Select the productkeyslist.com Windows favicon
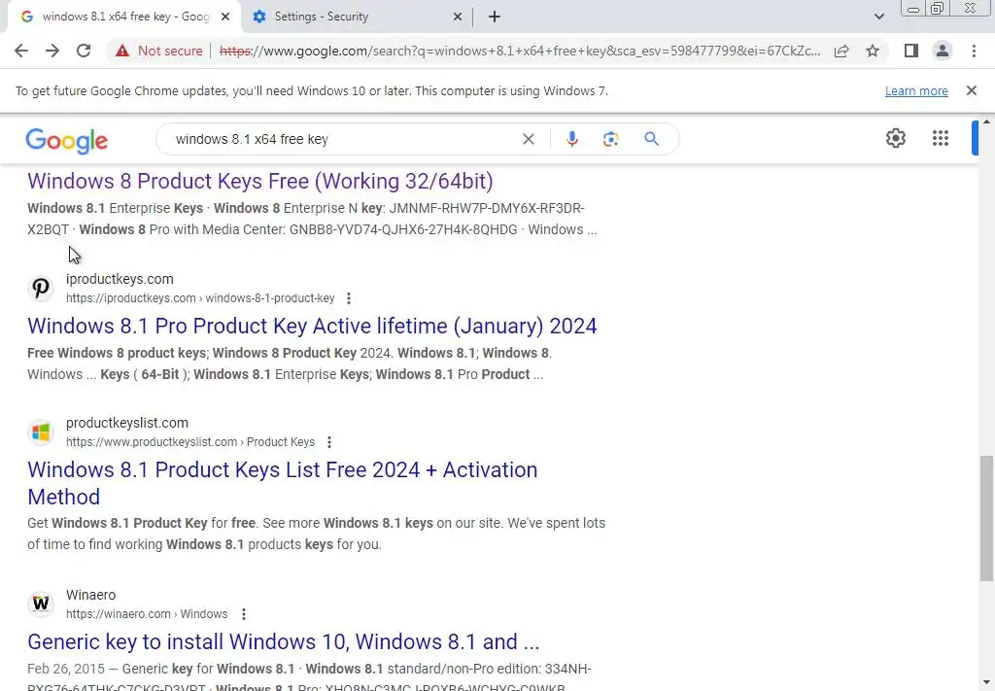This screenshot has height=691, width=995. coord(41,432)
